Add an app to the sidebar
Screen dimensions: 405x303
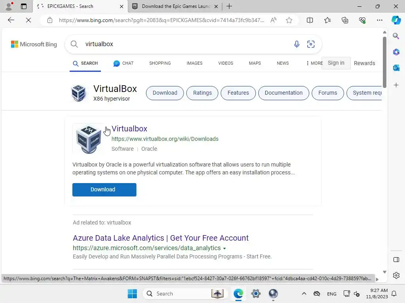tap(396, 85)
